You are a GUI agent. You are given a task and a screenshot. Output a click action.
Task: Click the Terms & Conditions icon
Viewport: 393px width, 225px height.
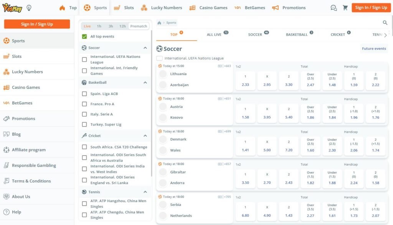click(x=7, y=181)
